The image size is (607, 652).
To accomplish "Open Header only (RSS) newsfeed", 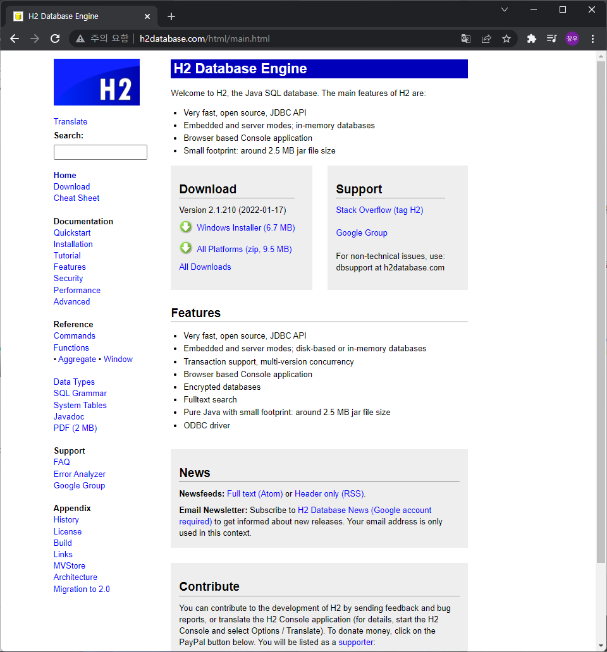I will point(330,493).
